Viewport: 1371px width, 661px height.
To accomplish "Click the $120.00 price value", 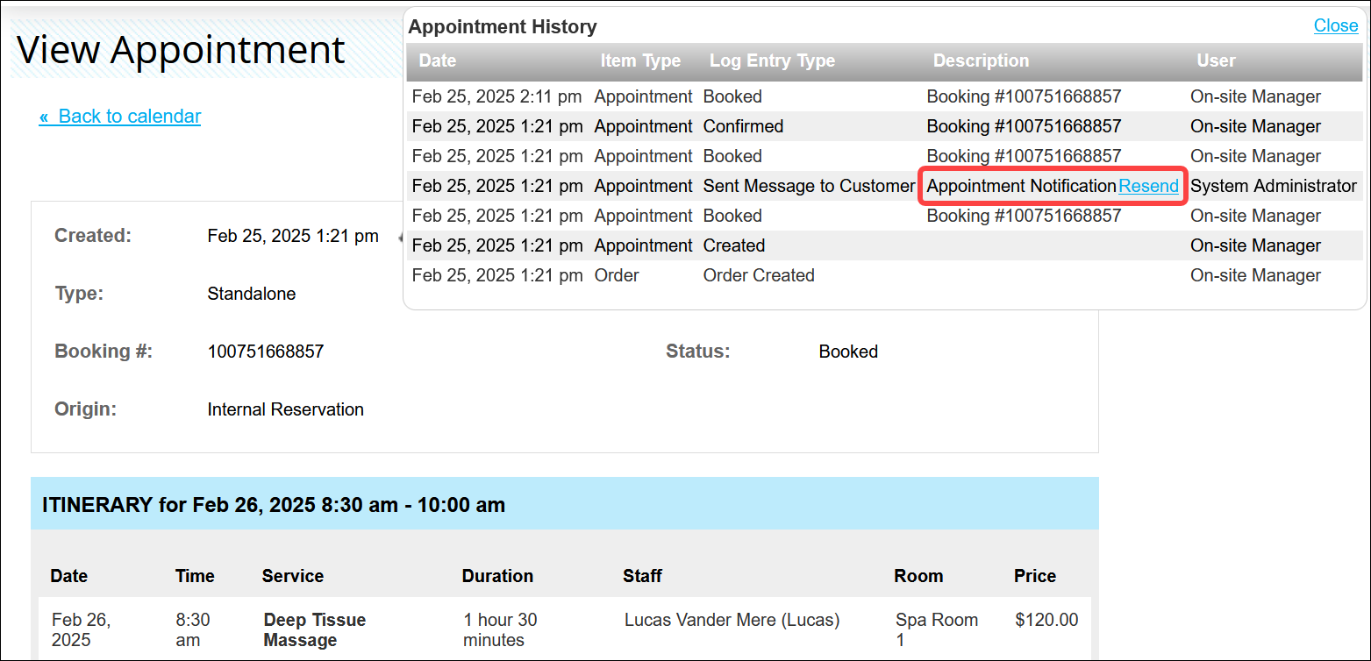I will [x=1046, y=620].
